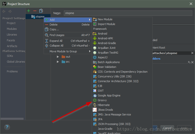The width and height of the screenshot is (195, 134).
Task: Click the Google App Engine icon
Action: coord(95,95)
